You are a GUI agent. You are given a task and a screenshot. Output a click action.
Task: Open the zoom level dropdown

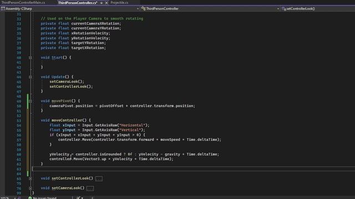pyautogui.click(x=15, y=198)
